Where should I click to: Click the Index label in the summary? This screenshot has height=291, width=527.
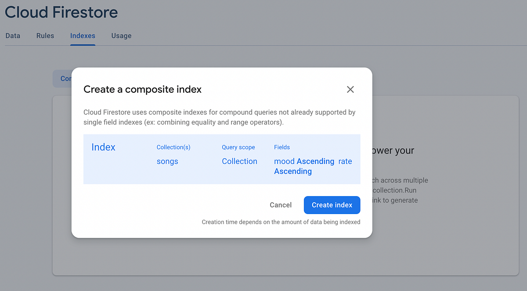point(103,147)
